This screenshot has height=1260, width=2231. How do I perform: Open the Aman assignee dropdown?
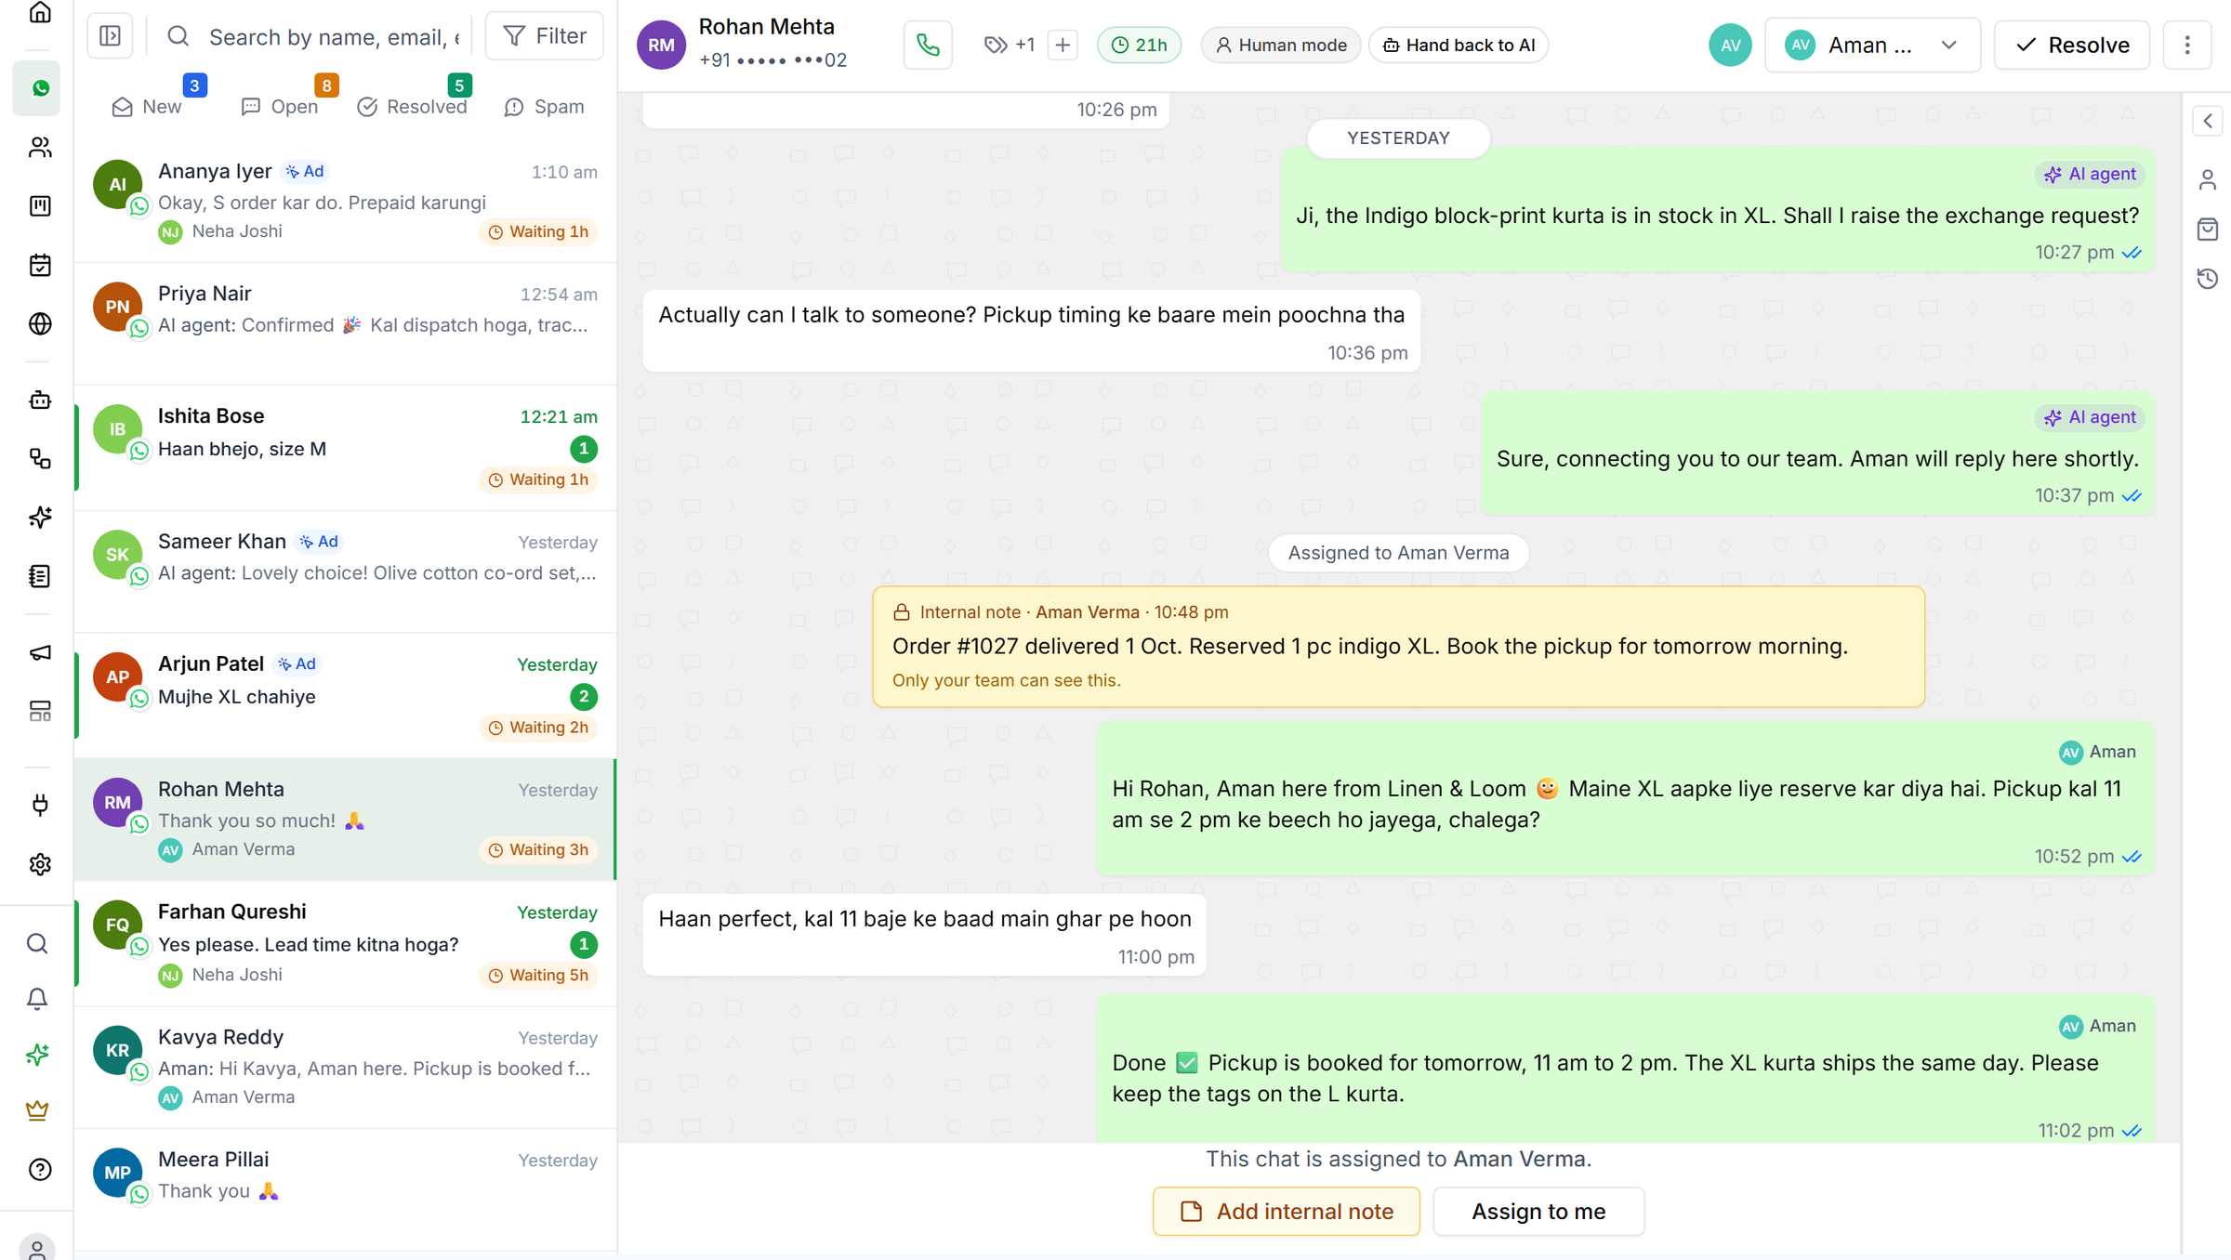[x=1872, y=45]
